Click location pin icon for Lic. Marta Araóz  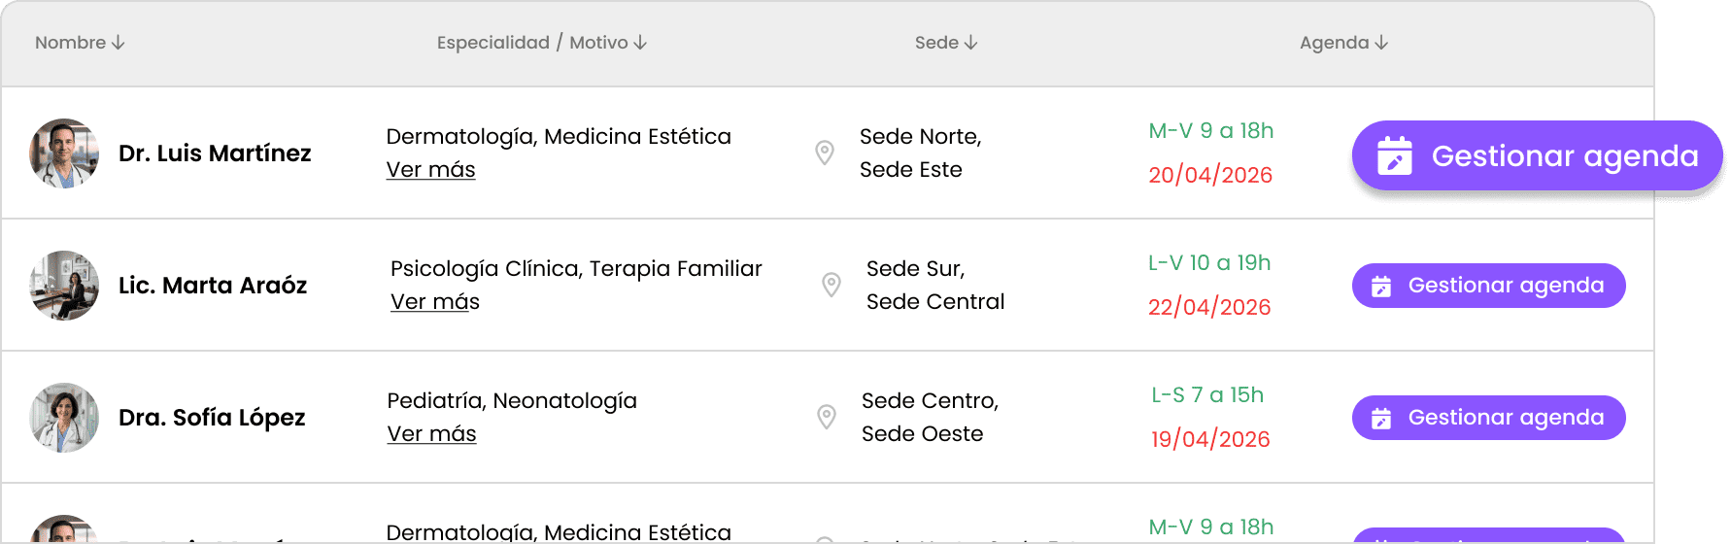click(x=832, y=285)
